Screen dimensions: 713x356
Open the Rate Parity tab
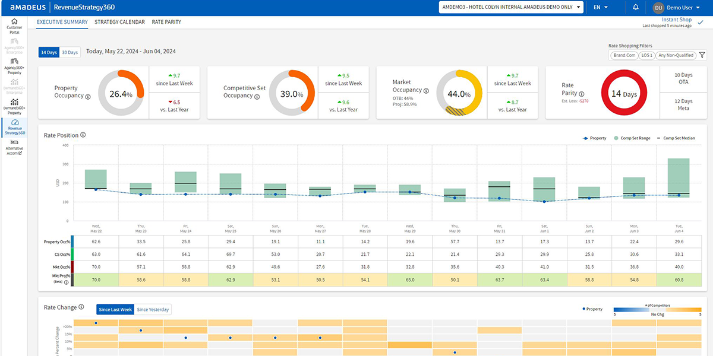tap(166, 21)
